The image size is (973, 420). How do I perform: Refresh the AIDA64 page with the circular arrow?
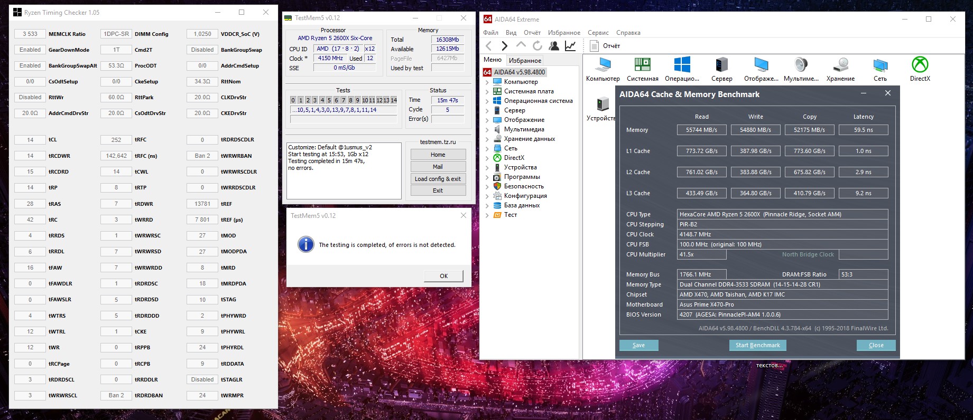538,46
